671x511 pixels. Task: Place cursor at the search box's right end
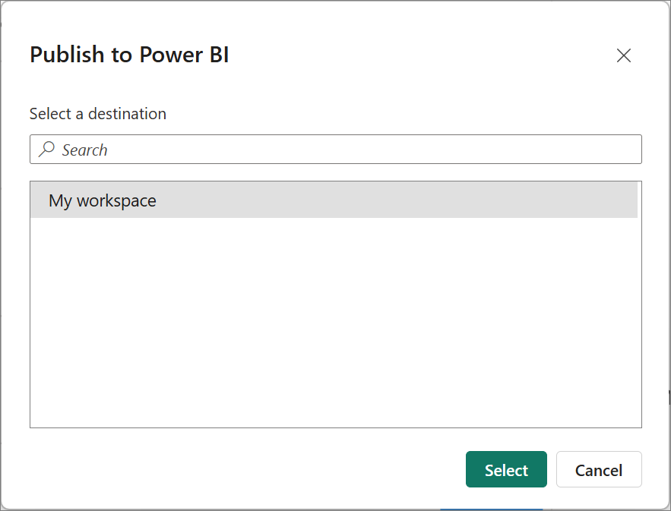coord(621,150)
